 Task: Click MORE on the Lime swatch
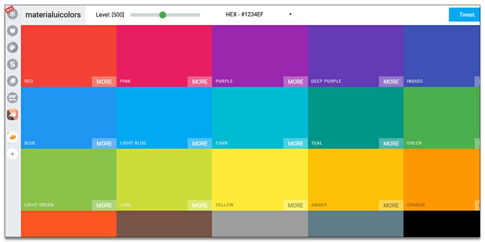200,205
